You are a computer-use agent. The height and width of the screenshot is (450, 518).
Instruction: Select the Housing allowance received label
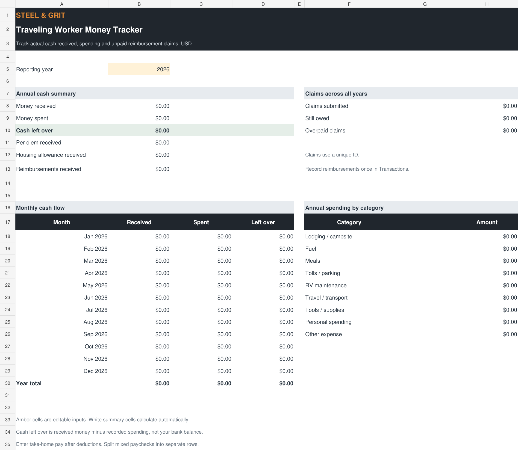coord(51,155)
